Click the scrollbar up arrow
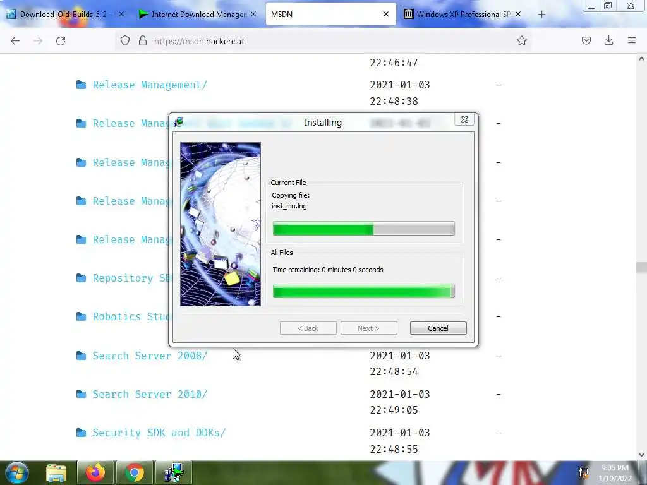647x485 pixels. 641,59
